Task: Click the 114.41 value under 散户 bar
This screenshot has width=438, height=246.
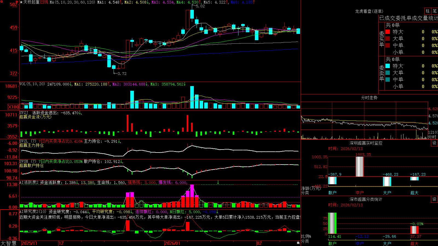Action: pos(335,236)
